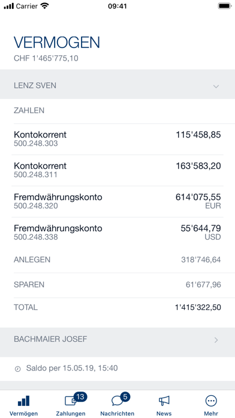
Task: Open the News megaphone icon
Action: pyautogui.click(x=164, y=401)
